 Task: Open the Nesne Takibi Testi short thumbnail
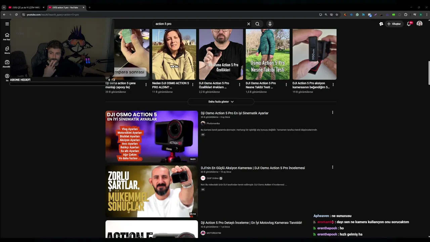pos(267,54)
